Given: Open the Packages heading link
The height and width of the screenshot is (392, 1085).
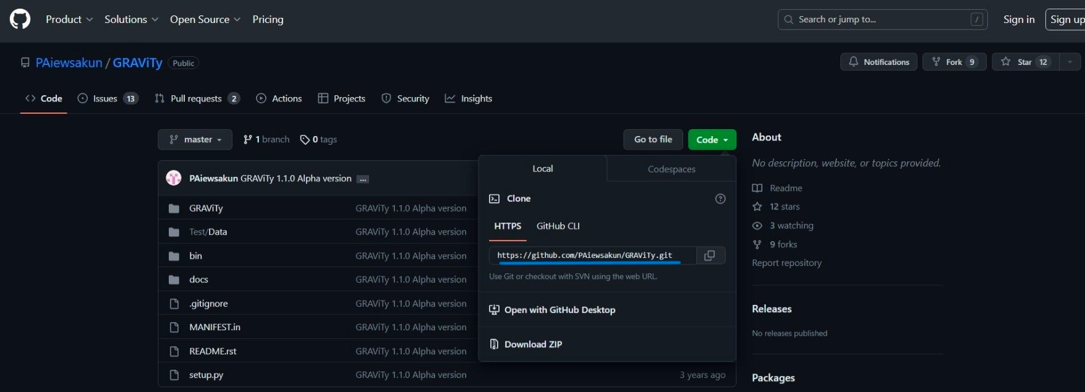Looking at the screenshot, I should coord(773,378).
